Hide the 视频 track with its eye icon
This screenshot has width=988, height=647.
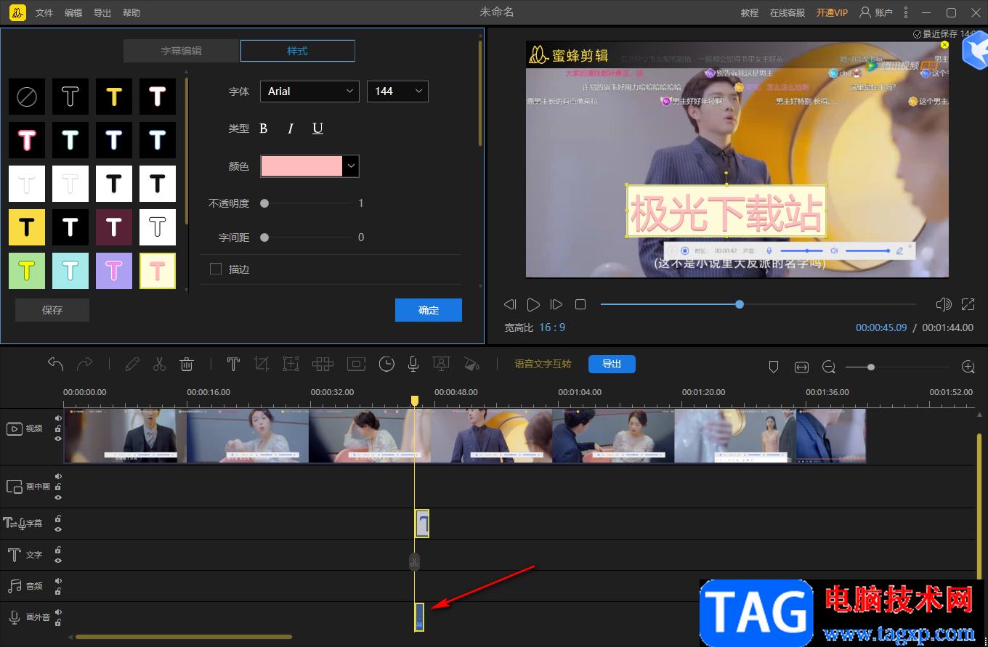(x=58, y=439)
